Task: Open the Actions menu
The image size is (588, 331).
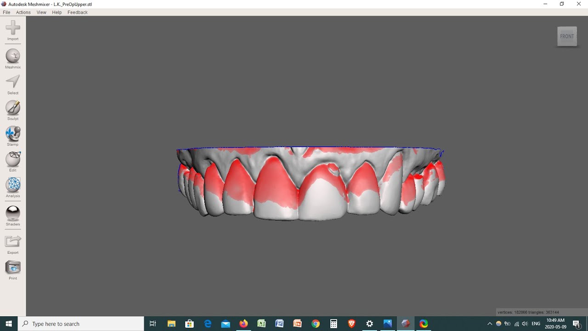Action: tap(23, 12)
